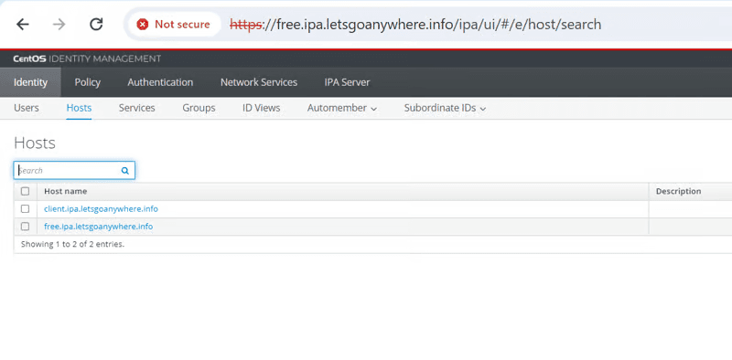Open the Not secure site info badge
The image size is (732, 360).
pos(174,25)
